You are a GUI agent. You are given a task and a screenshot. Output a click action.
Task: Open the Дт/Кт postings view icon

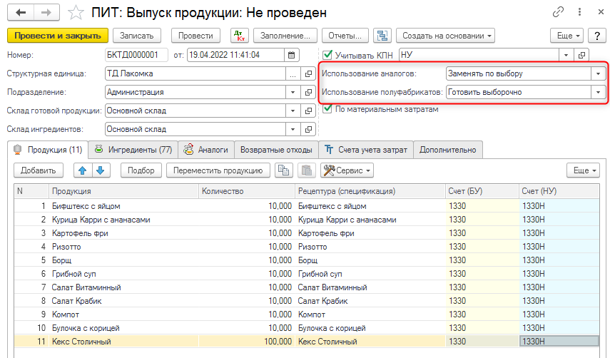click(x=240, y=36)
